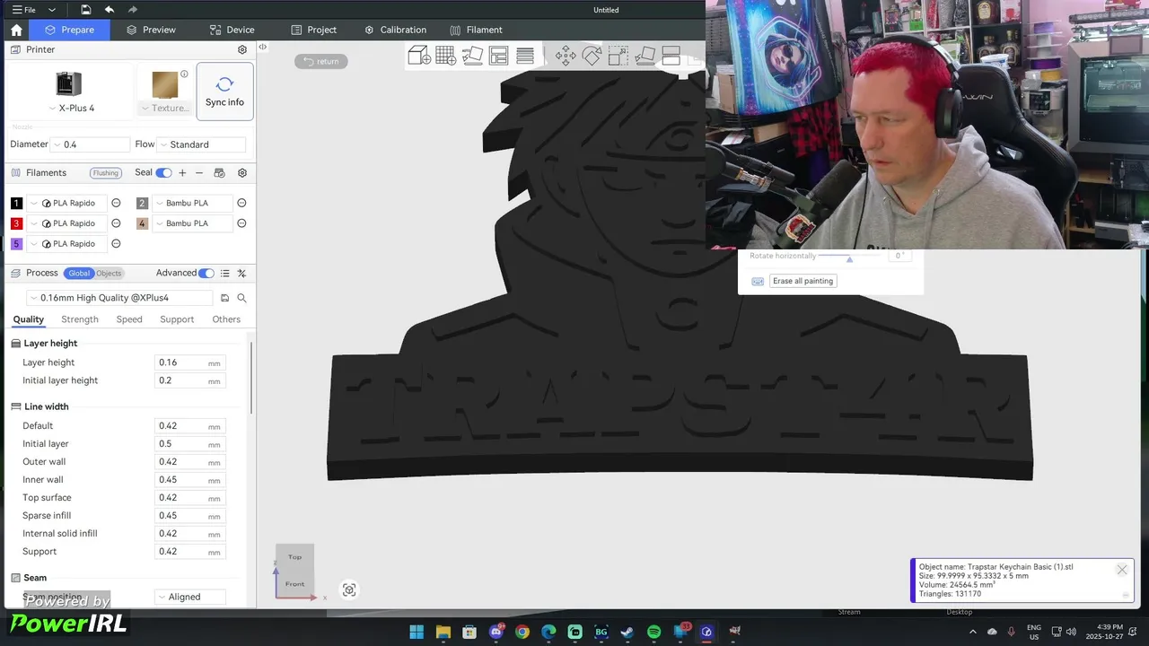Click the Initial layer height field
This screenshot has height=646, width=1149.
(189, 380)
